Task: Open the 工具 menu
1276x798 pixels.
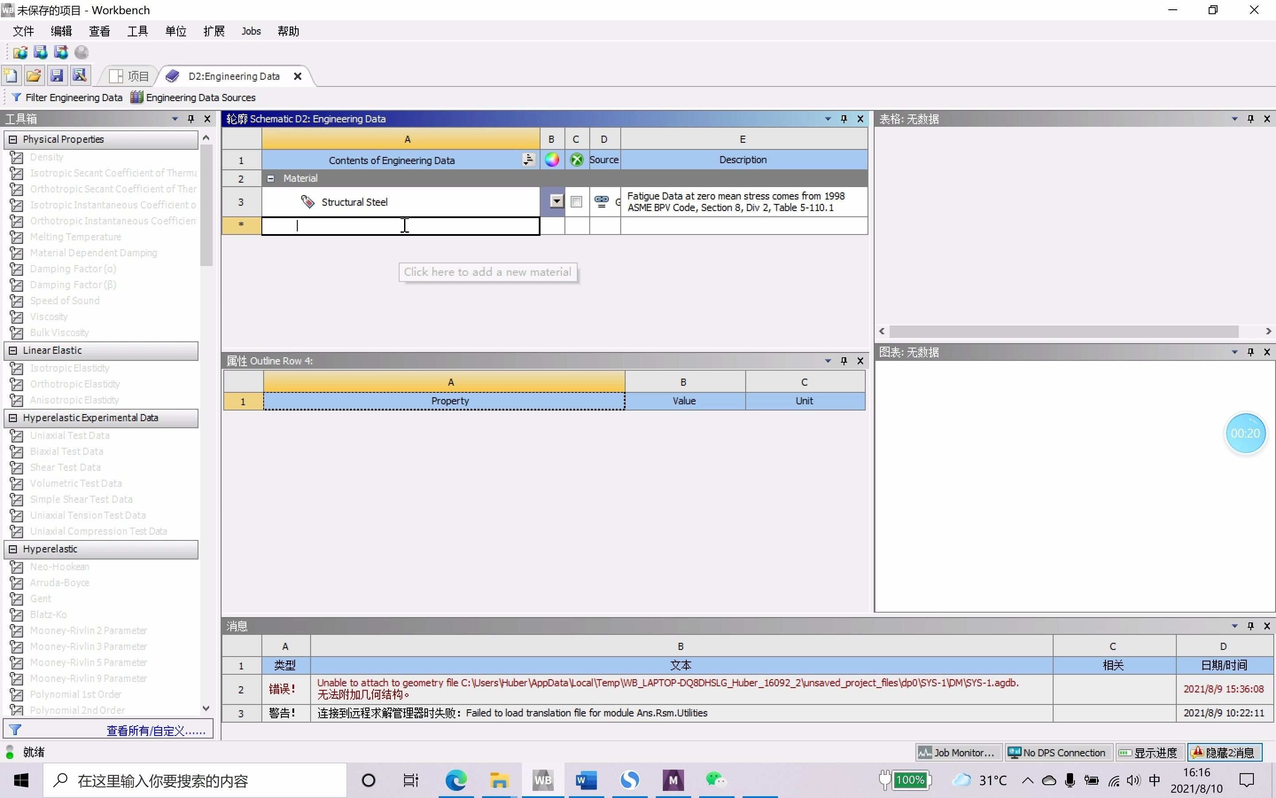Action: [137, 31]
